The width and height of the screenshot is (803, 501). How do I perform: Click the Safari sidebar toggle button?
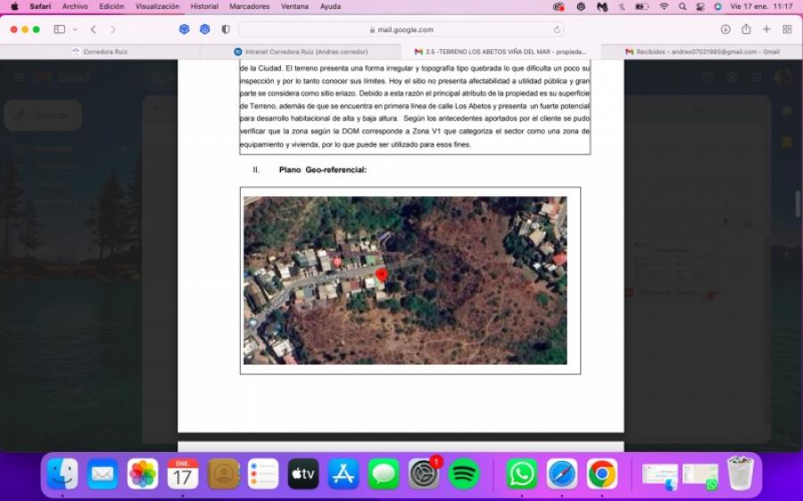(x=59, y=29)
